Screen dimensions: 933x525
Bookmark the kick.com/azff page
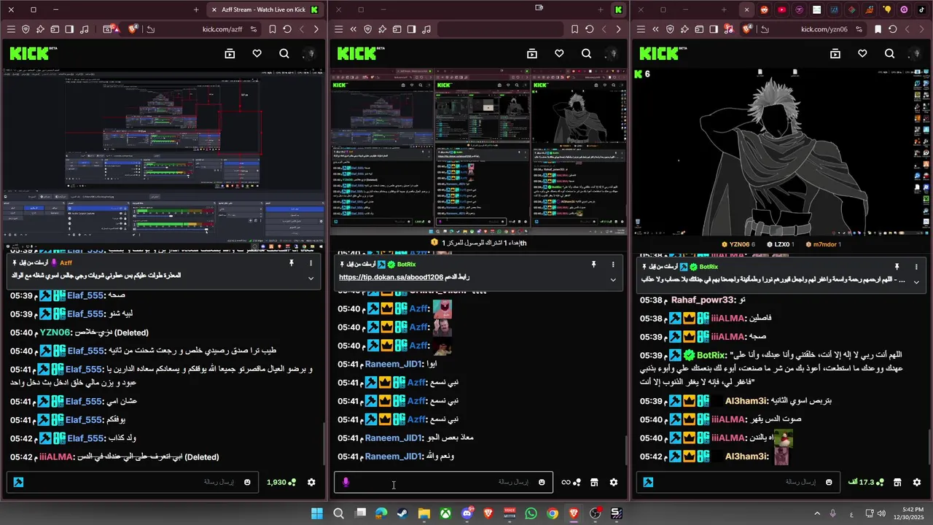[x=272, y=29]
